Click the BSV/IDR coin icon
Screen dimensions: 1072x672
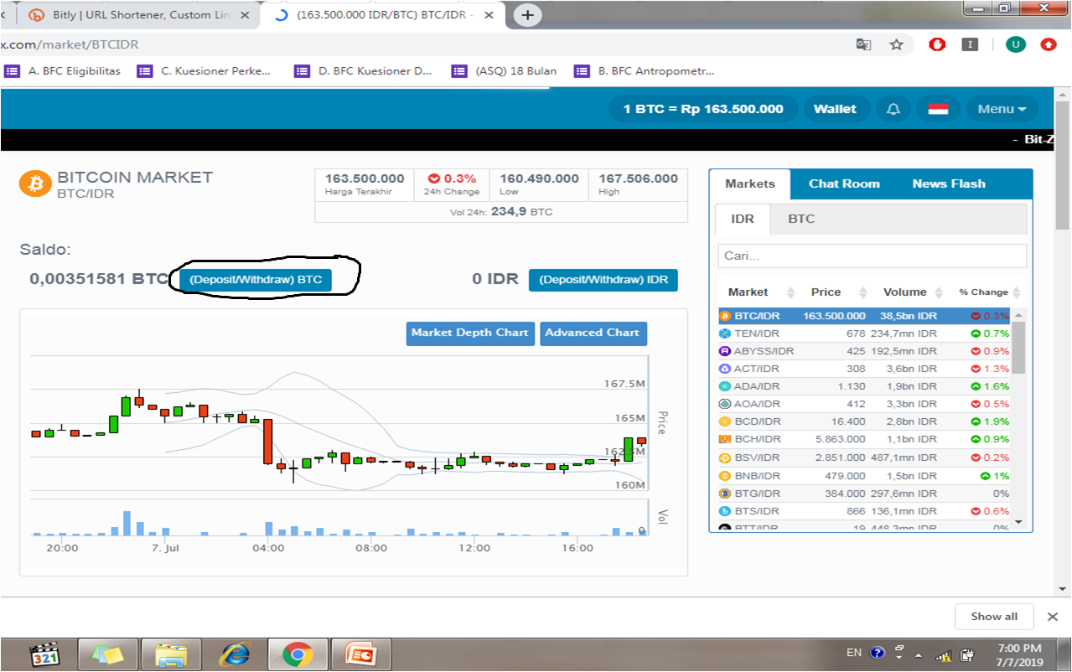tap(725, 457)
